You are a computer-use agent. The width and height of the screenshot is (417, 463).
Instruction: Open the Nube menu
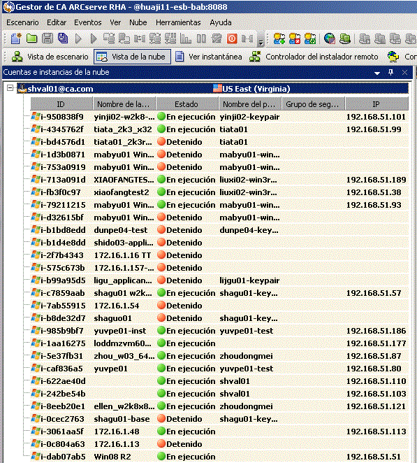(x=138, y=22)
